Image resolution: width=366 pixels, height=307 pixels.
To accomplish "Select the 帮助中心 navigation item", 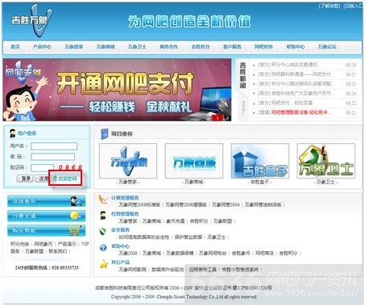I will 296,47.
